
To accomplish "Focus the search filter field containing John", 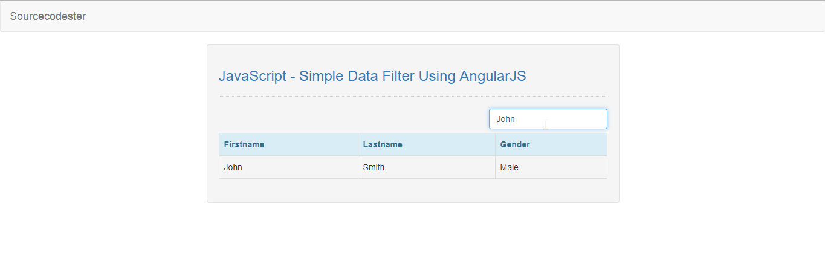I will [x=548, y=119].
